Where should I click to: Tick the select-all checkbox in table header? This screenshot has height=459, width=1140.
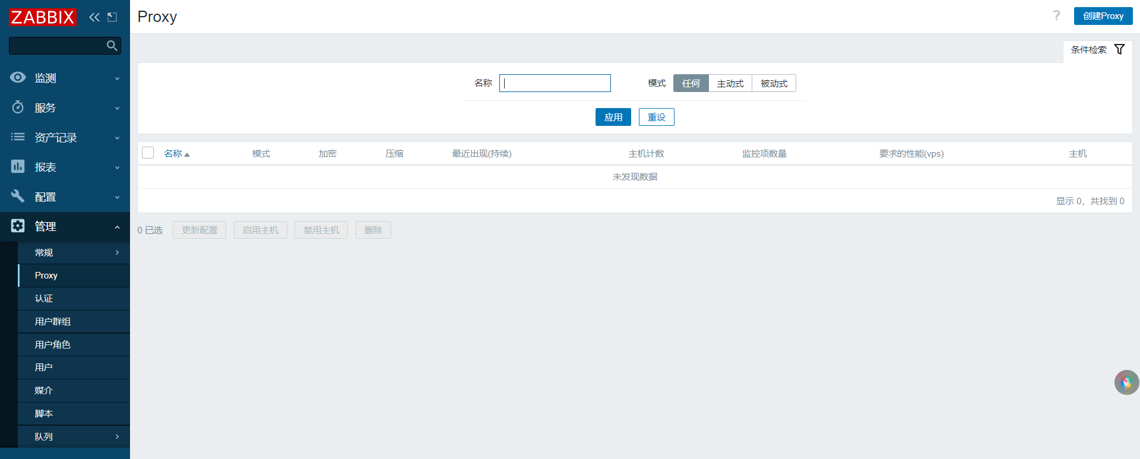(x=148, y=153)
